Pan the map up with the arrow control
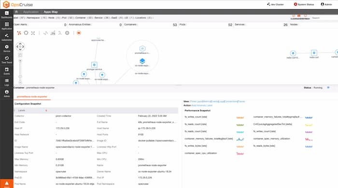Screen dimensions: 338x188 [20, 44]
